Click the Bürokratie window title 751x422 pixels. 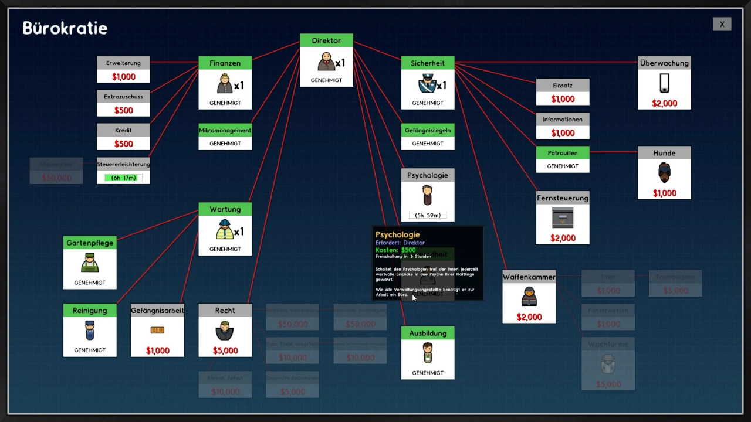[x=65, y=28]
